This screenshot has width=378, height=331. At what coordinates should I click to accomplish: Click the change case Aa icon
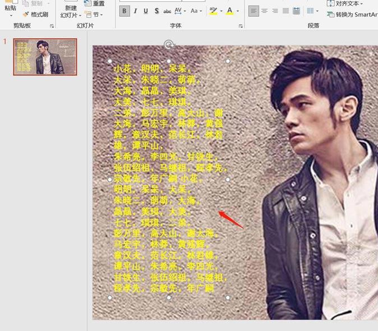[x=194, y=11]
